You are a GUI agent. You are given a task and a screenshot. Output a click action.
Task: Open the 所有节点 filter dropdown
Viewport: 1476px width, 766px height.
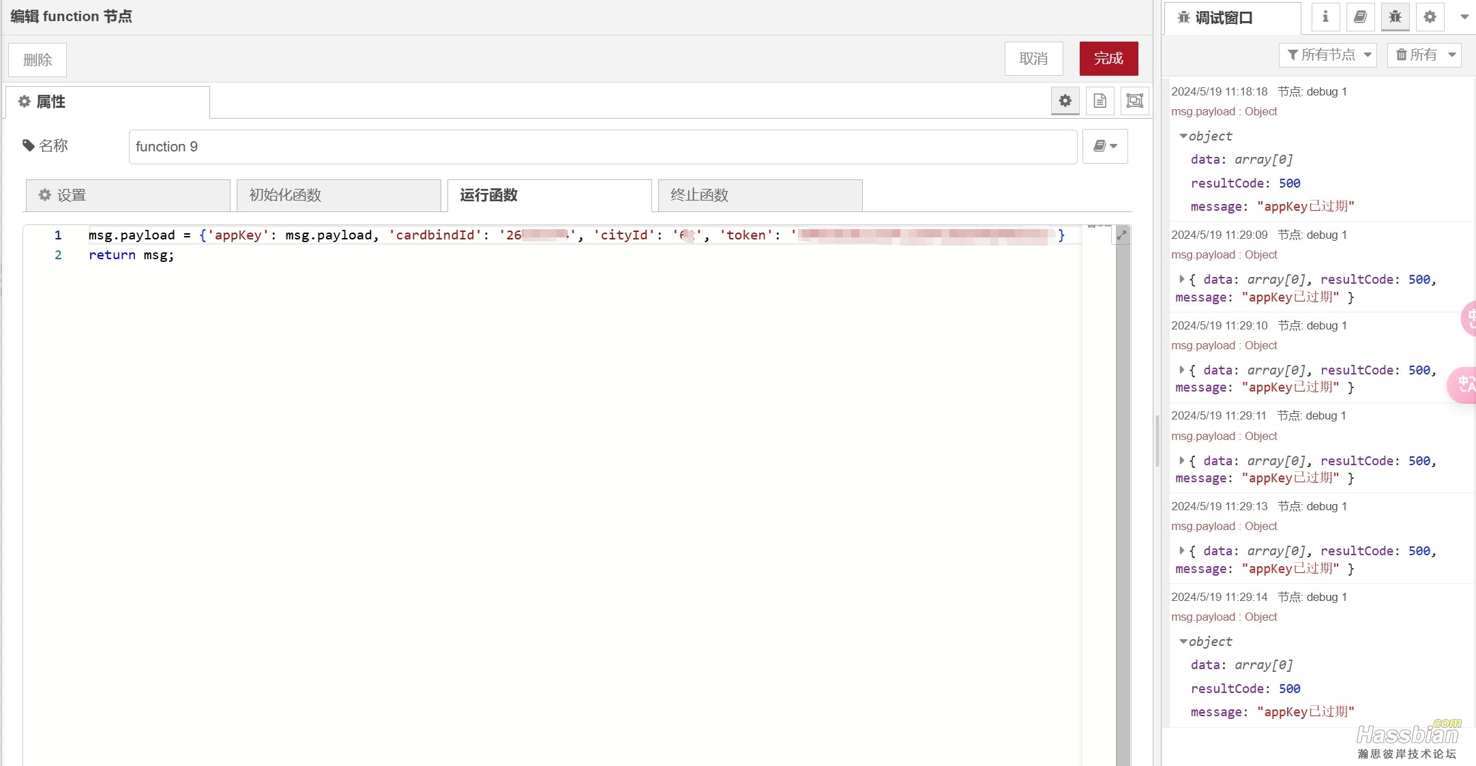click(1328, 55)
